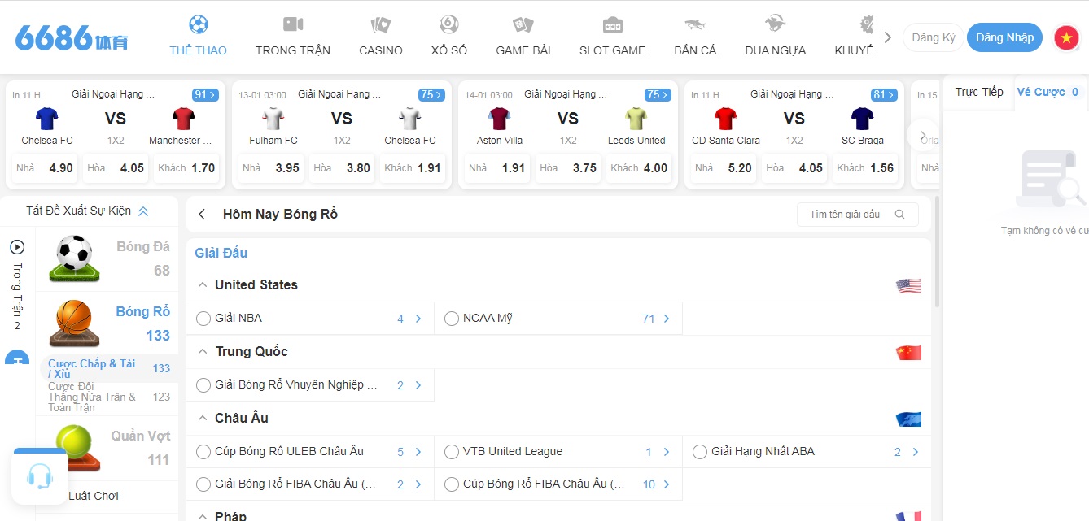Open the XỔ SỐ lottery ball icon
1089x521 pixels.
(x=448, y=24)
